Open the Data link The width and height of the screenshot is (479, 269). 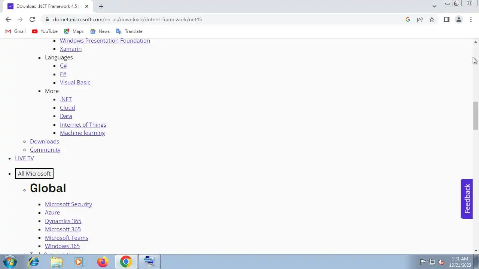point(66,116)
